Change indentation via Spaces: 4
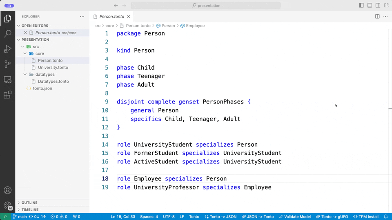Screen dimensions: 392x220 149,216
